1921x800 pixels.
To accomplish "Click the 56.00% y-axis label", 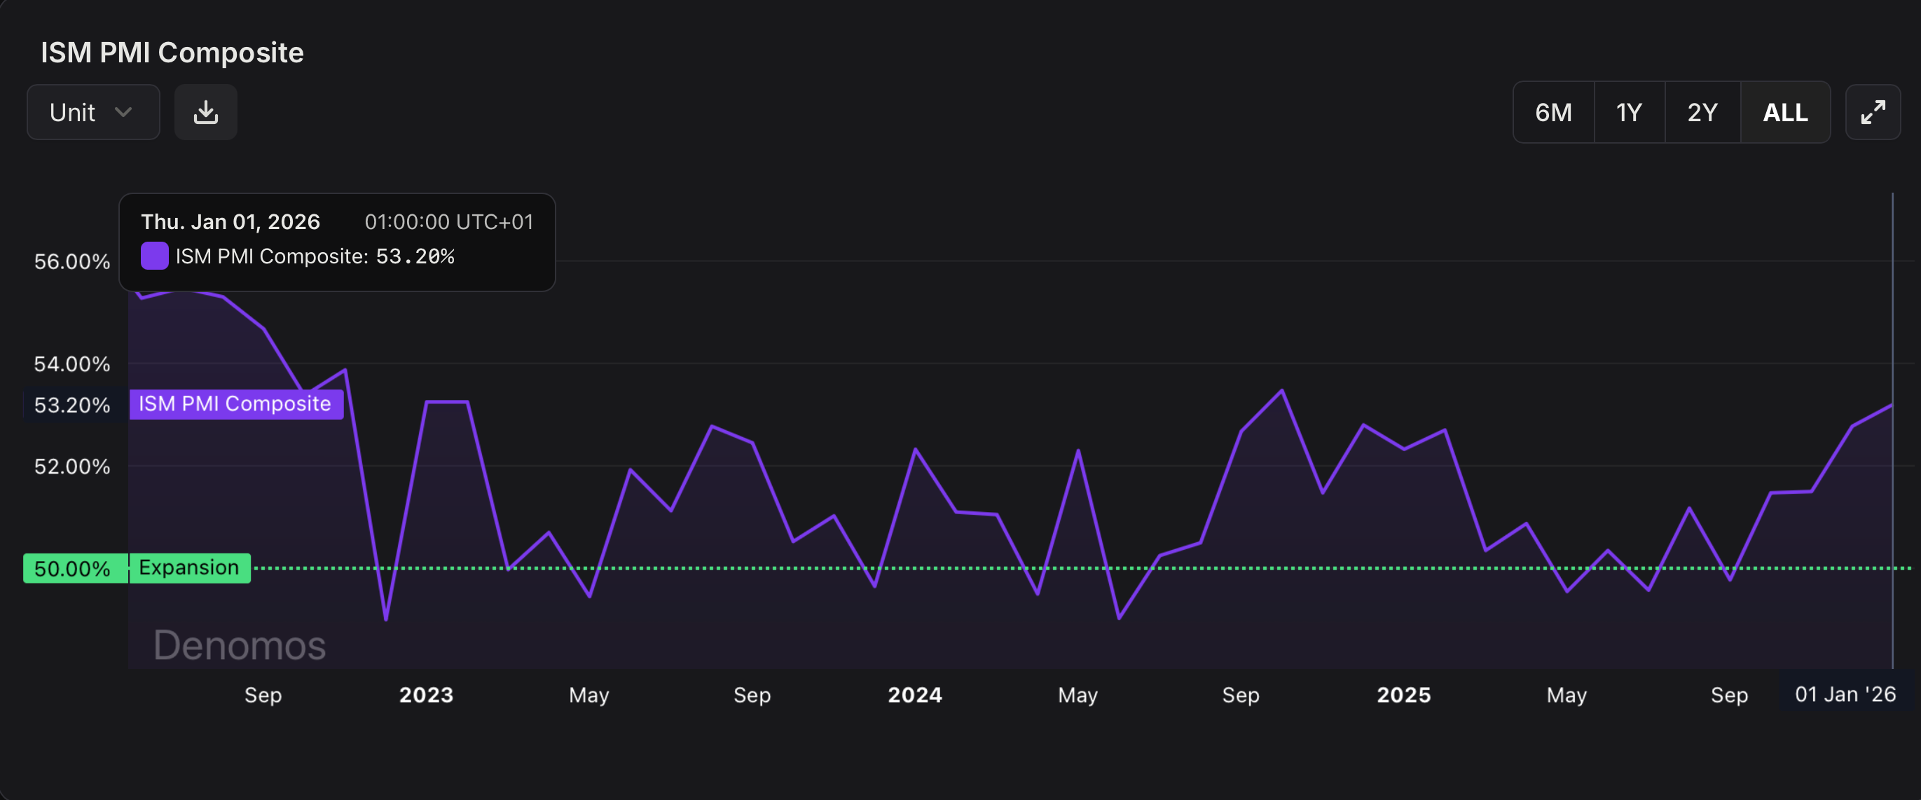I will coord(72,262).
